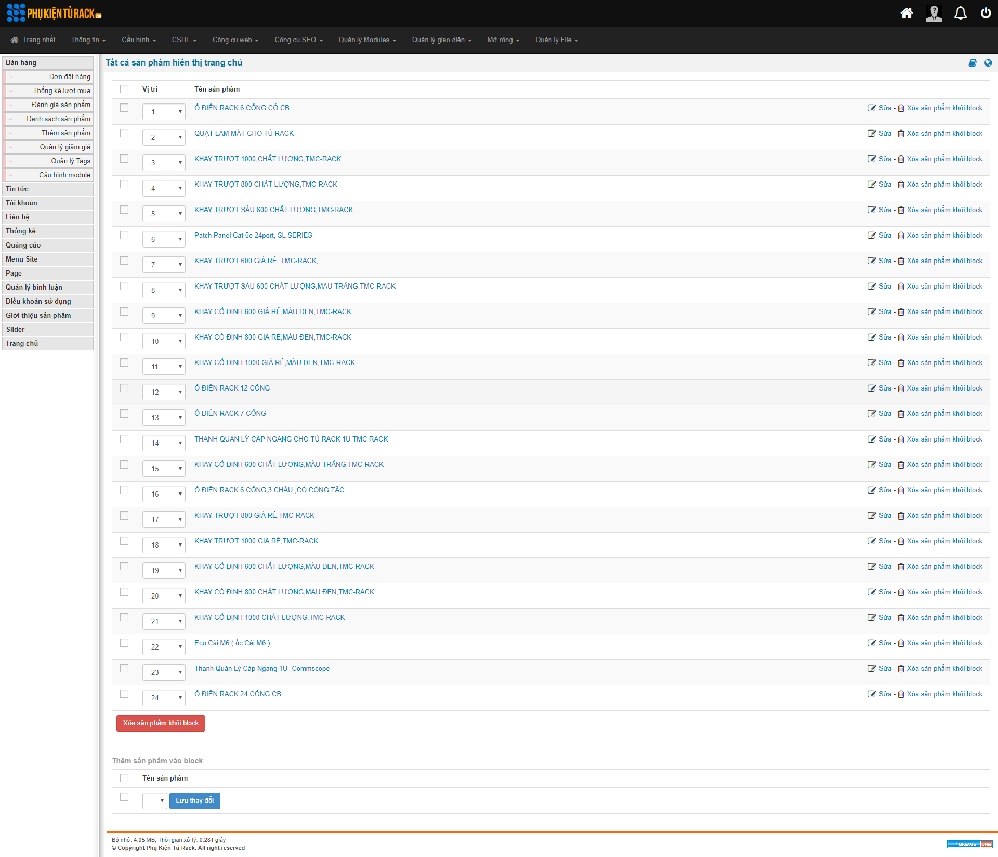Expand position dropdown showing value 12
Screen dimensions: 998x857
pos(164,392)
